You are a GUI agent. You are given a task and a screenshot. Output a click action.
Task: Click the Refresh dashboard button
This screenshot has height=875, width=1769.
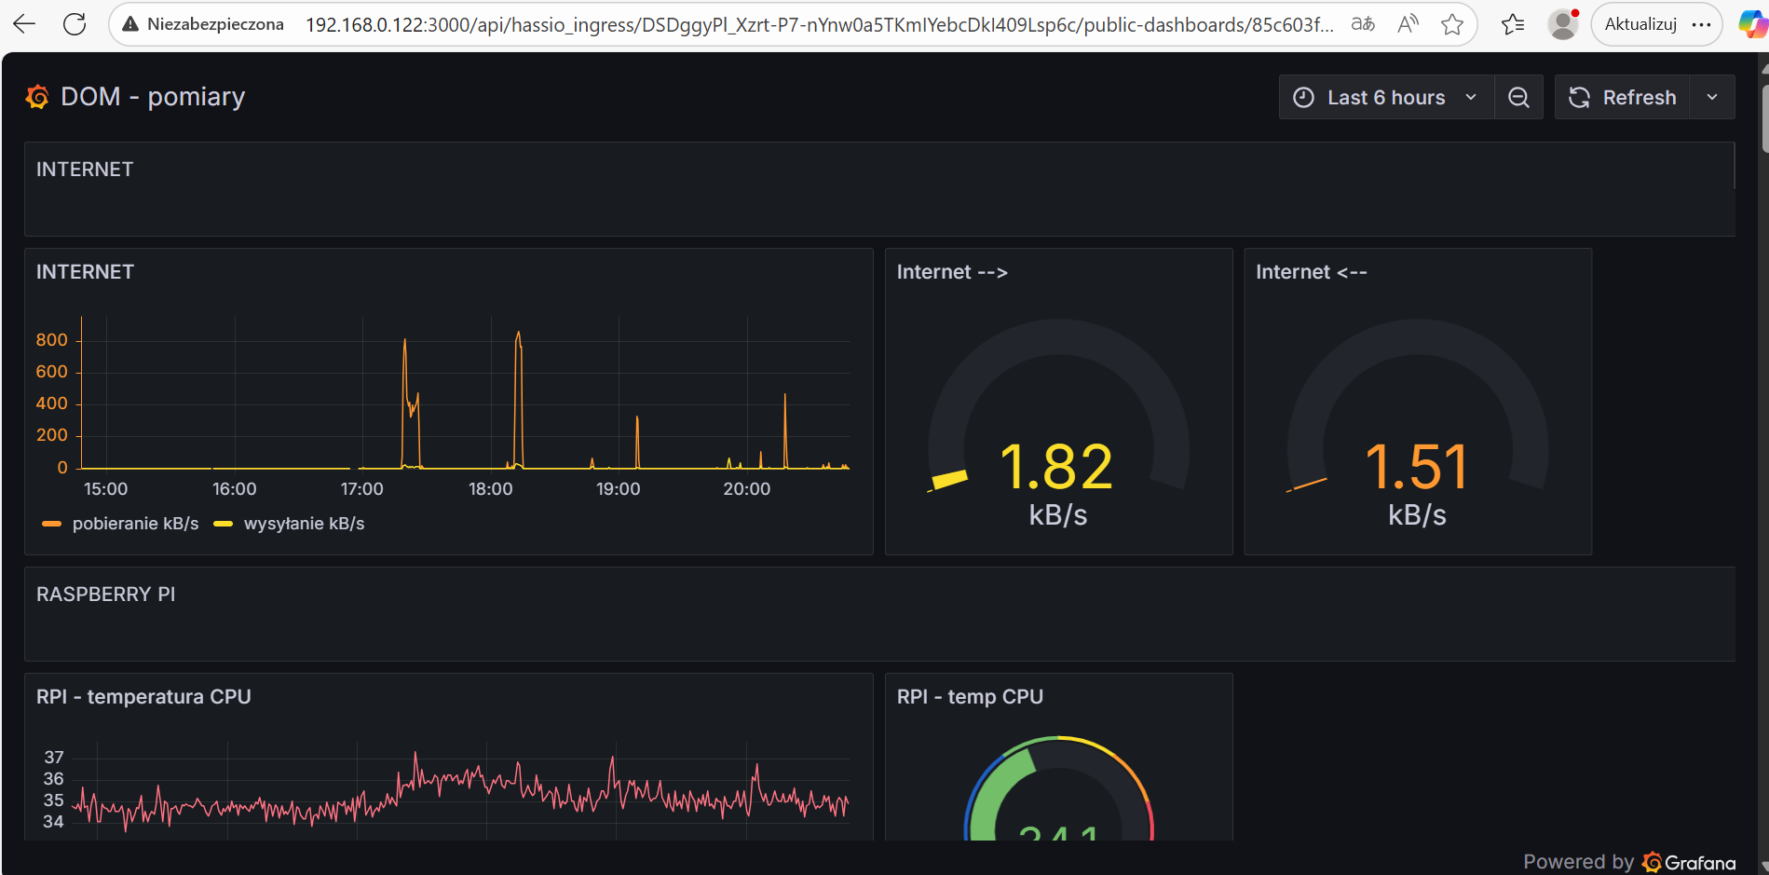pyautogui.click(x=1623, y=98)
